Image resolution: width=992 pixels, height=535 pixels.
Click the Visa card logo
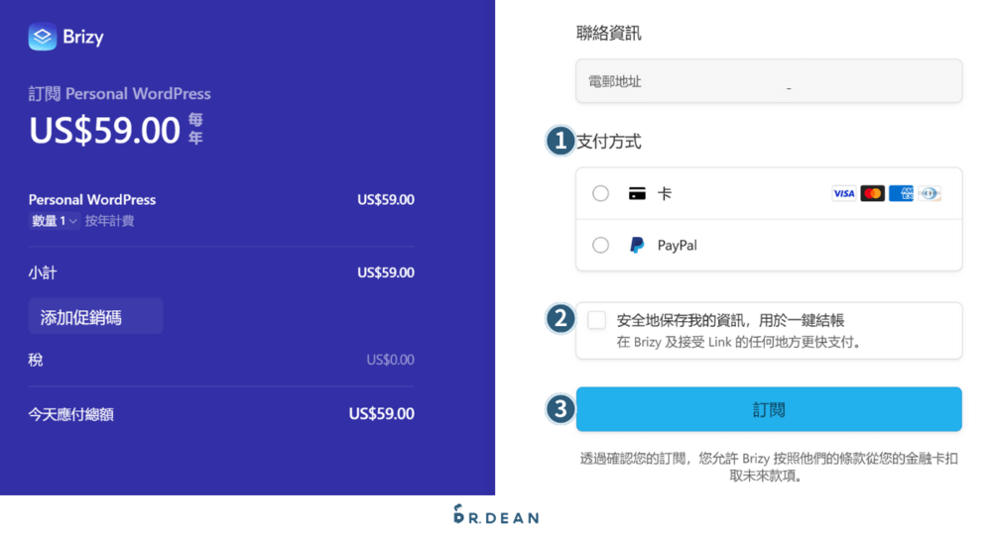(843, 193)
